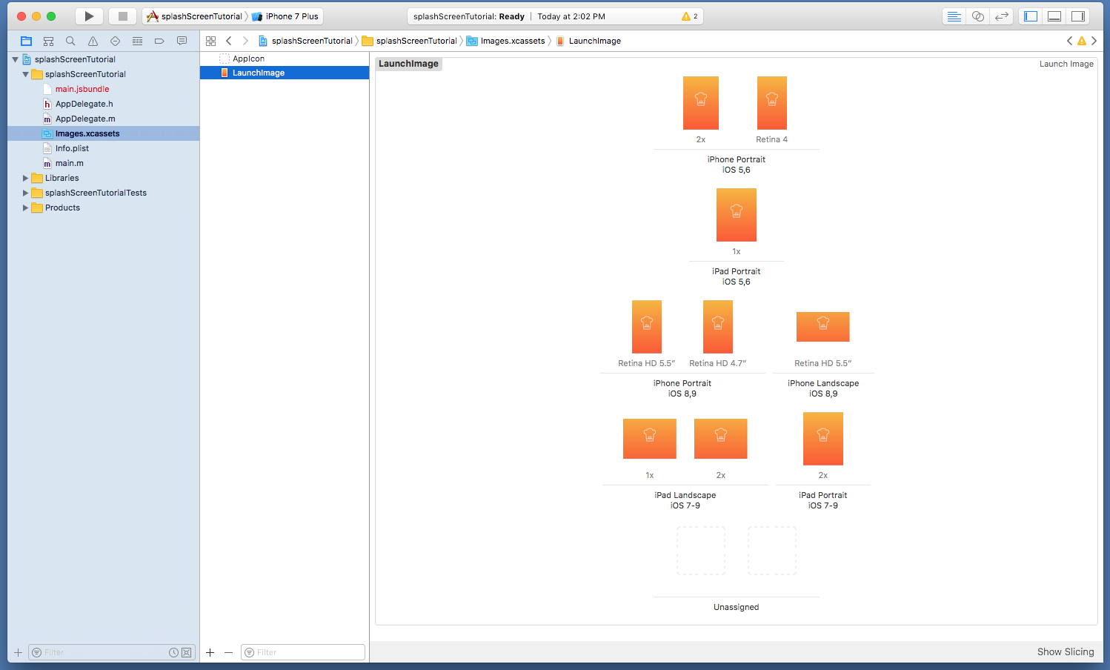Collapse the splashScreenTutorial project root

click(x=15, y=59)
